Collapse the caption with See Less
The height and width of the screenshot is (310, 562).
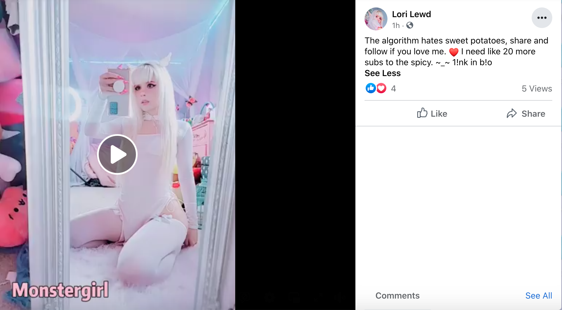383,73
